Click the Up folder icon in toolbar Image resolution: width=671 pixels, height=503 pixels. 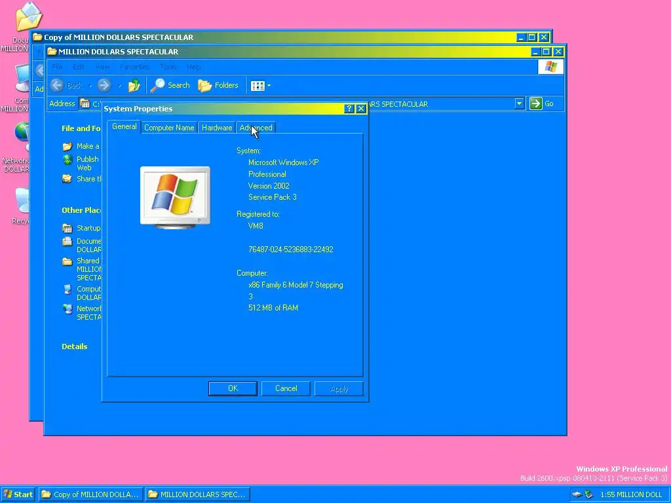coord(134,85)
